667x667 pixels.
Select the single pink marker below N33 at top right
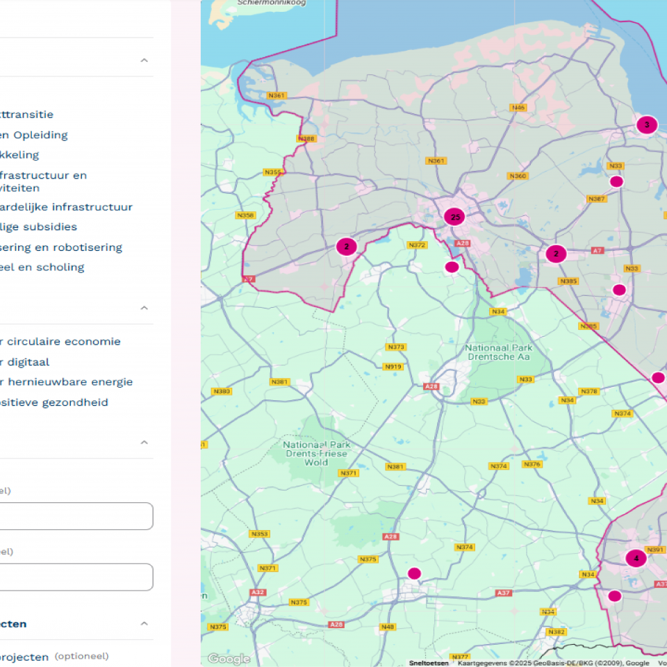point(616,181)
